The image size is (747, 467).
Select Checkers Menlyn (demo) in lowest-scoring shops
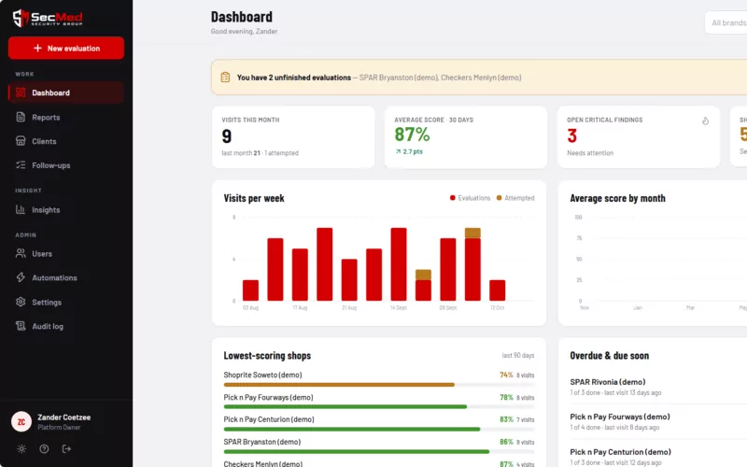263,463
